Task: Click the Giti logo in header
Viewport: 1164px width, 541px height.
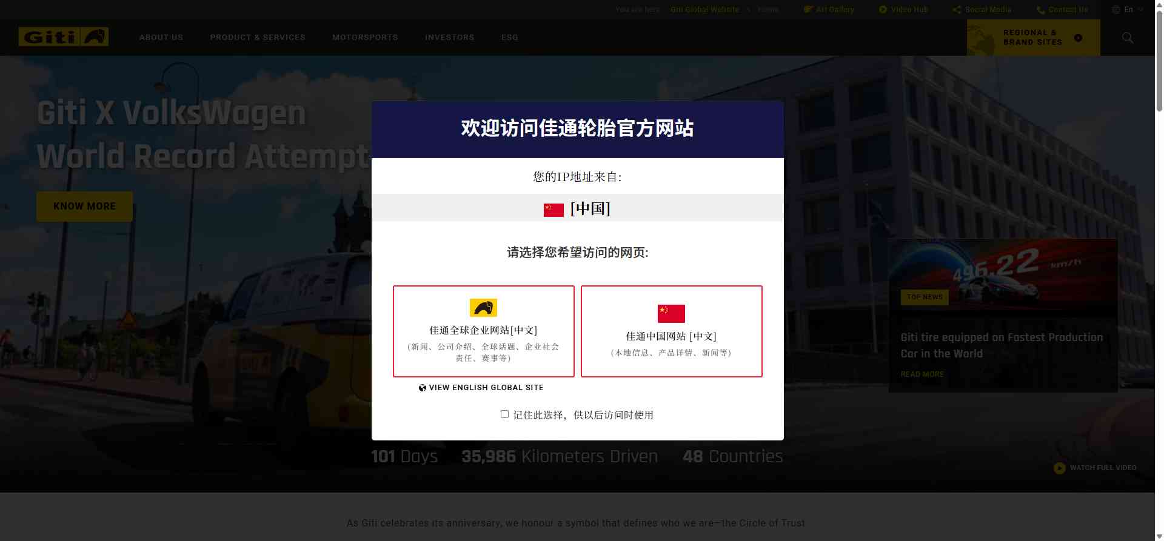Action: (x=63, y=37)
